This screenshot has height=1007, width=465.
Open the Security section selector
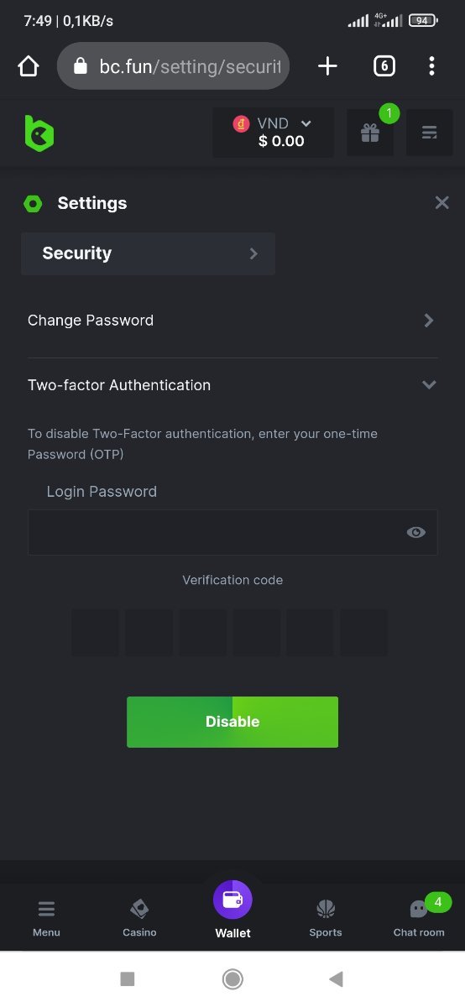tap(148, 253)
